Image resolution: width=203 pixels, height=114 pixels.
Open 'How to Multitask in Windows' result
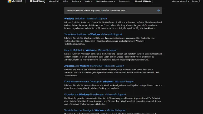pyautogui.click(x=91, y=50)
